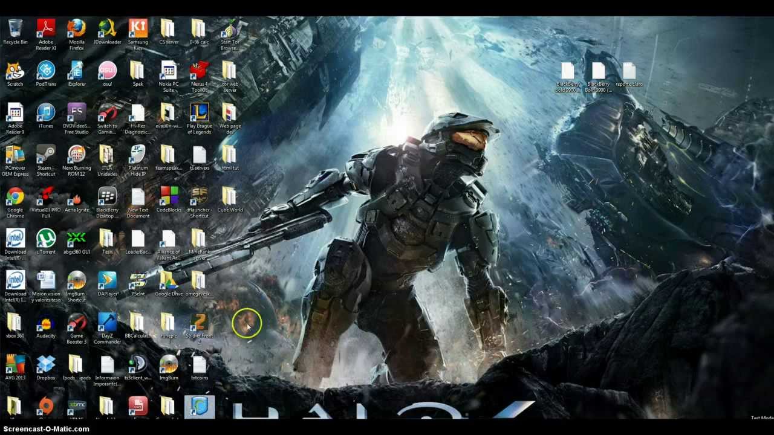
Task: Open the Nokia PC Suite shortcut
Action: [x=169, y=77]
